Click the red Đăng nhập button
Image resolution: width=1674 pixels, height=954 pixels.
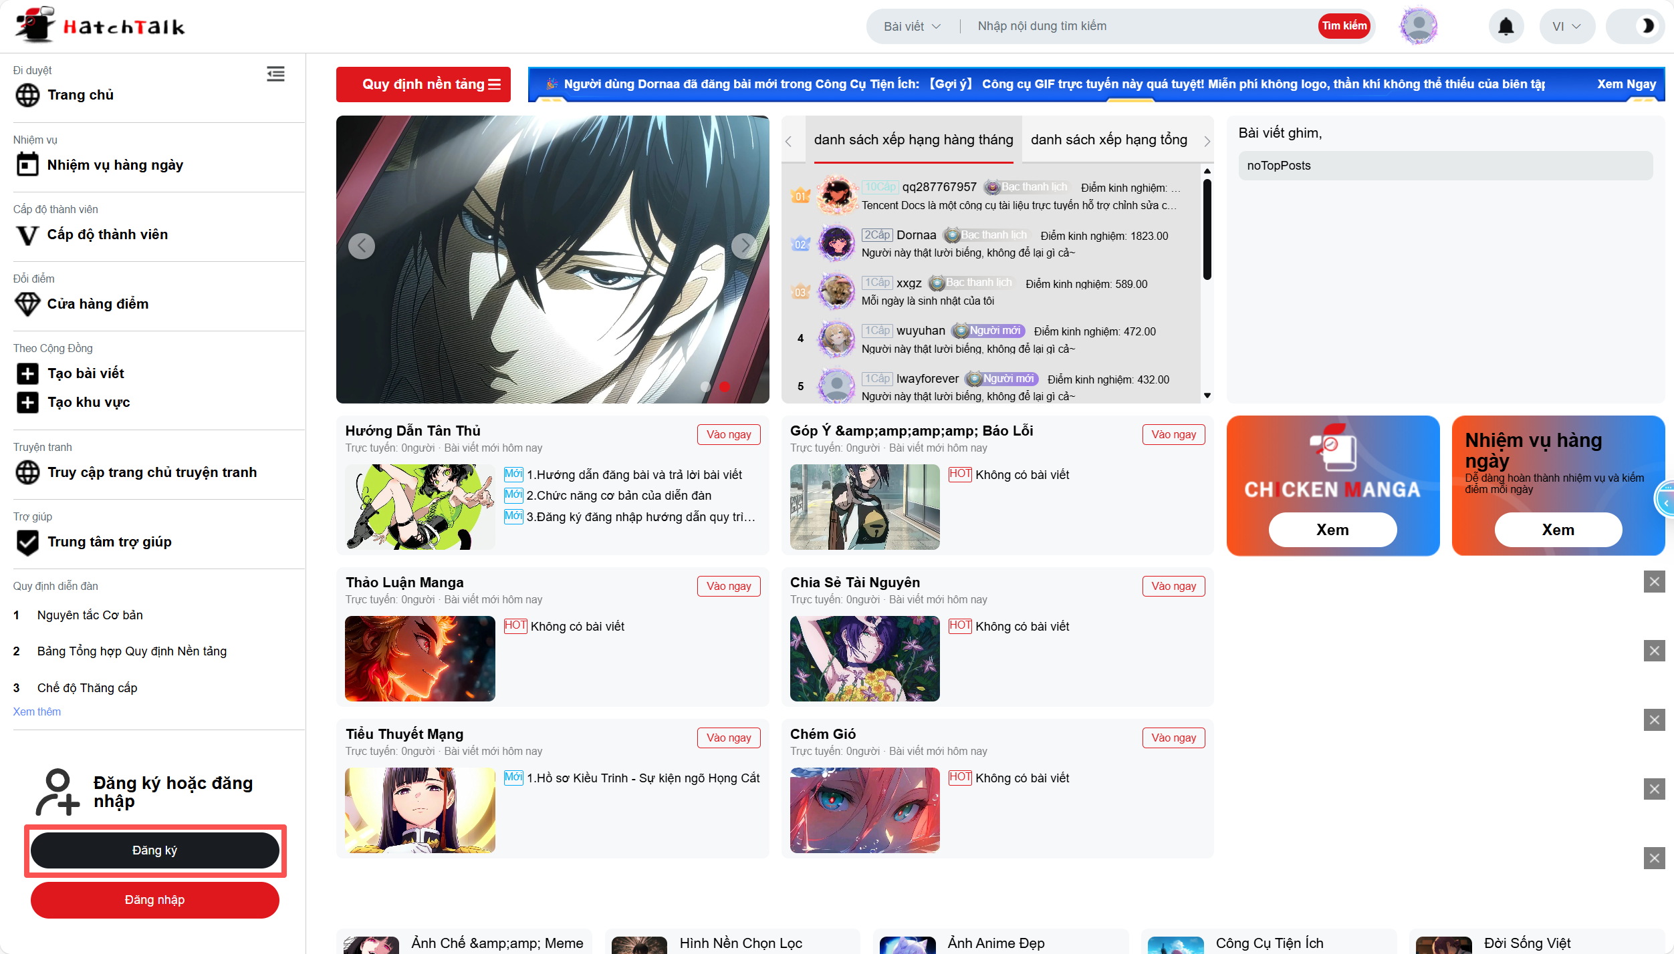click(x=154, y=900)
